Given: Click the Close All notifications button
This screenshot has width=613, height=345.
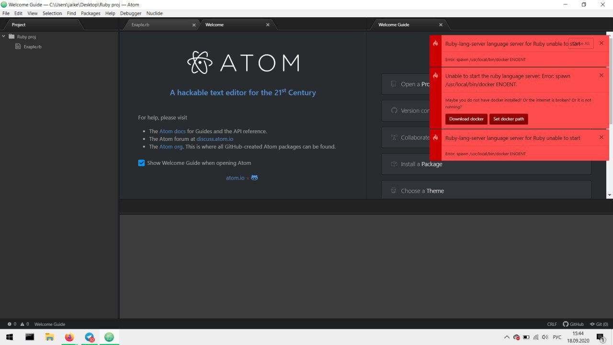Looking at the screenshot, I should click(581, 43).
